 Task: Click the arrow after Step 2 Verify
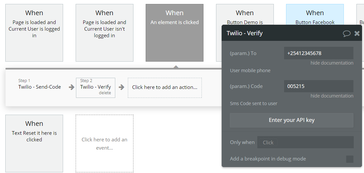coord(122,87)
